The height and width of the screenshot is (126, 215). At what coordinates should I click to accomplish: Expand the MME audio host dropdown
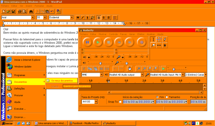pos(102,75)
